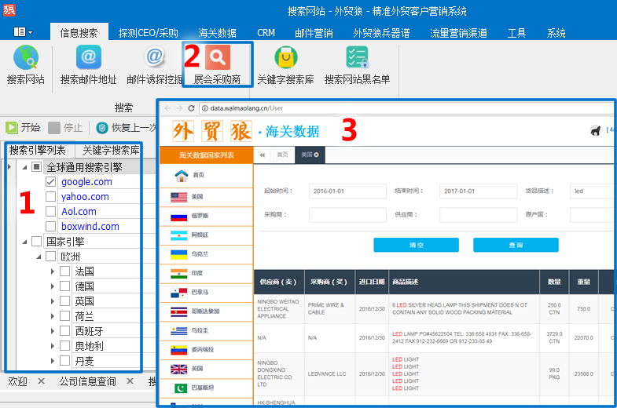Select the 阿根廷 flag entry

click(178, 235)
